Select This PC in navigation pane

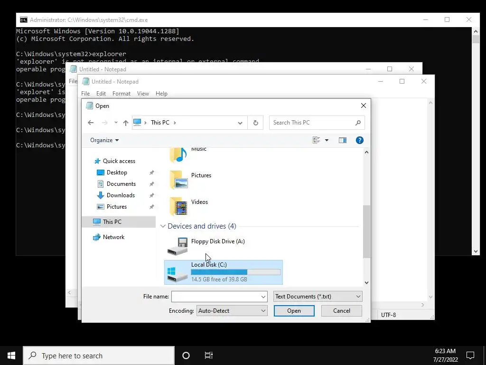pos(112,222)
